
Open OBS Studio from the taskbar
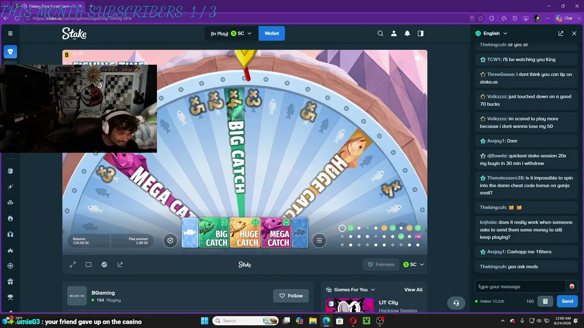pyautogui.click(x=380, y=321)
